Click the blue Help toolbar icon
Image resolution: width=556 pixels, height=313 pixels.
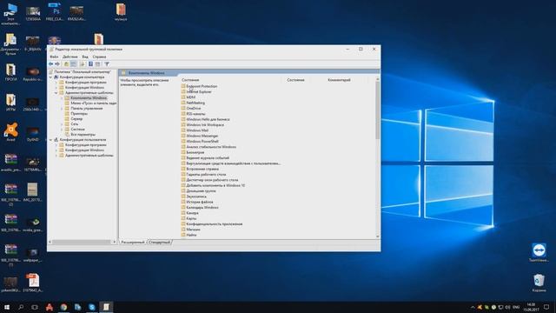(x=90, y=63)
